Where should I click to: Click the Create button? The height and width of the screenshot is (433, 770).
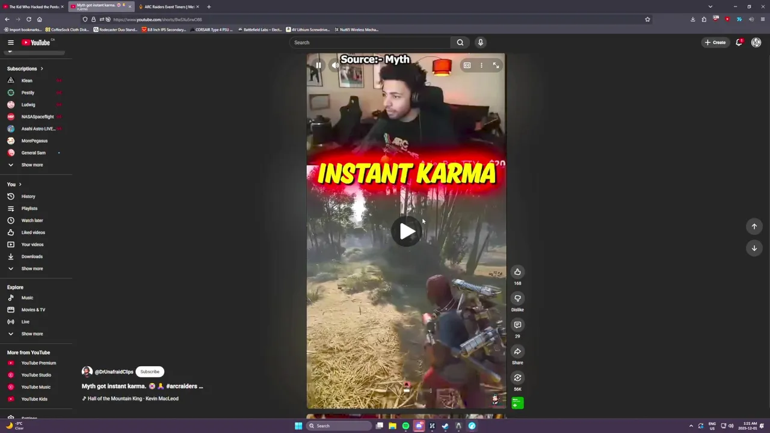pos(715,42)
